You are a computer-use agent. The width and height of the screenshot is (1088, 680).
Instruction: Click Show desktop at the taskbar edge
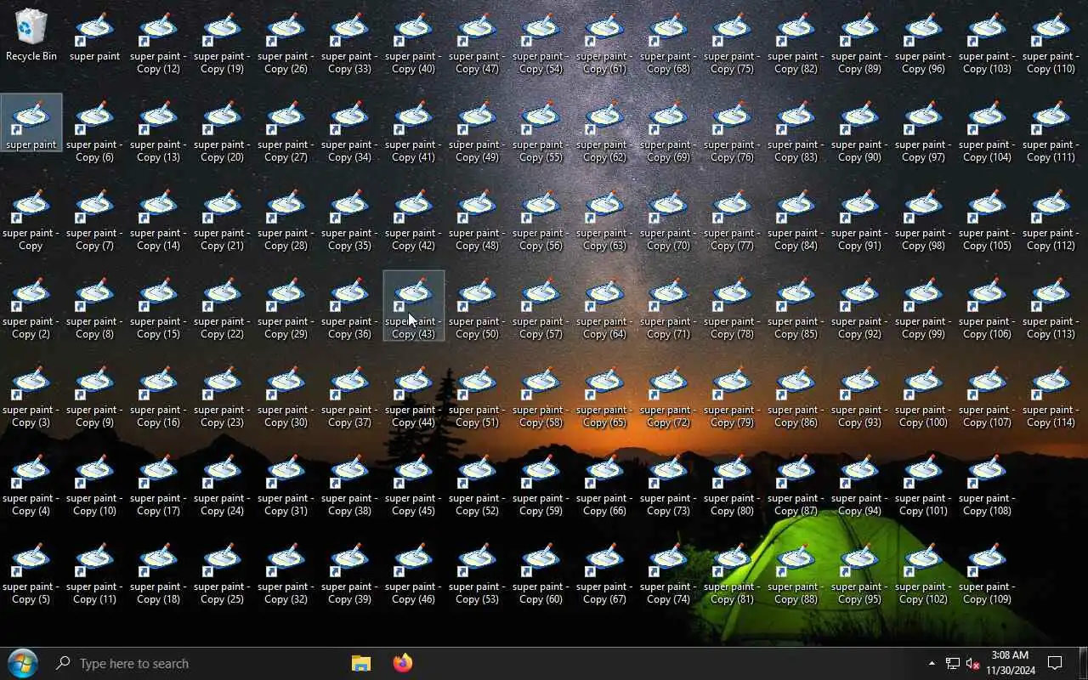1084,663
